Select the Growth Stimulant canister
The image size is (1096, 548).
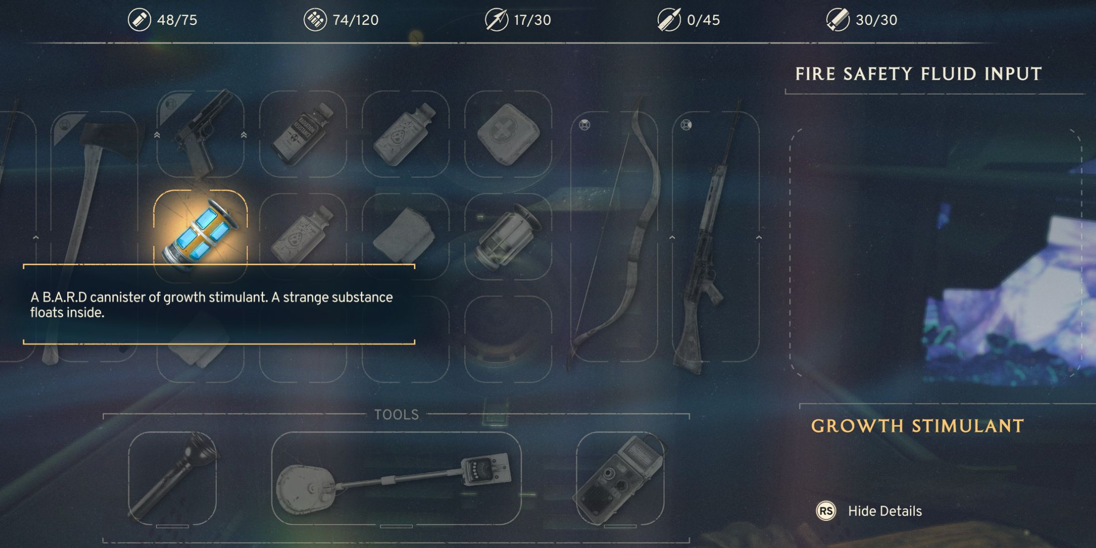pos(200,235)
